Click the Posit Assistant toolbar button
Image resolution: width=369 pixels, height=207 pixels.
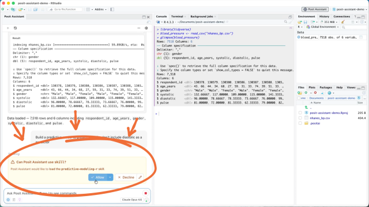point(315,9)
